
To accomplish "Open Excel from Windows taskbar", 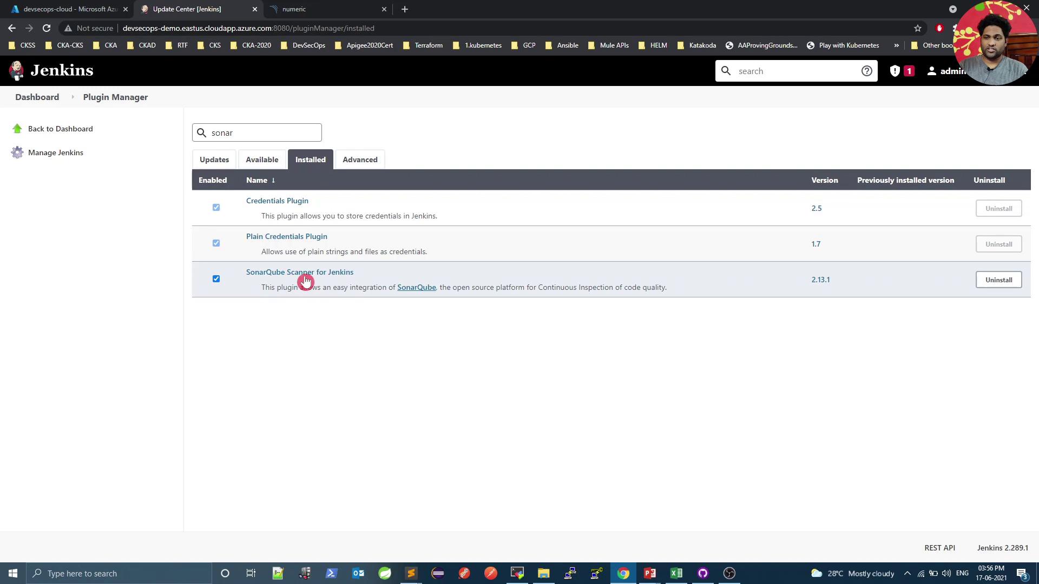I will tap(676, 573).
